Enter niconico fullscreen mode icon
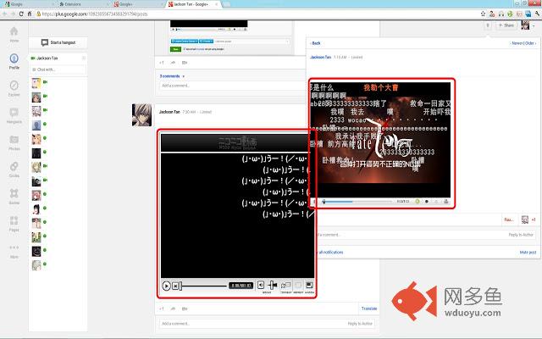The height and width of the screenshot is (339, 542). coord(309,285)
